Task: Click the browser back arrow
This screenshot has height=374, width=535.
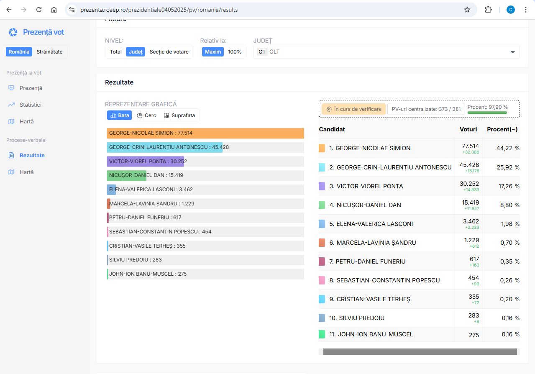Action: 9,10
